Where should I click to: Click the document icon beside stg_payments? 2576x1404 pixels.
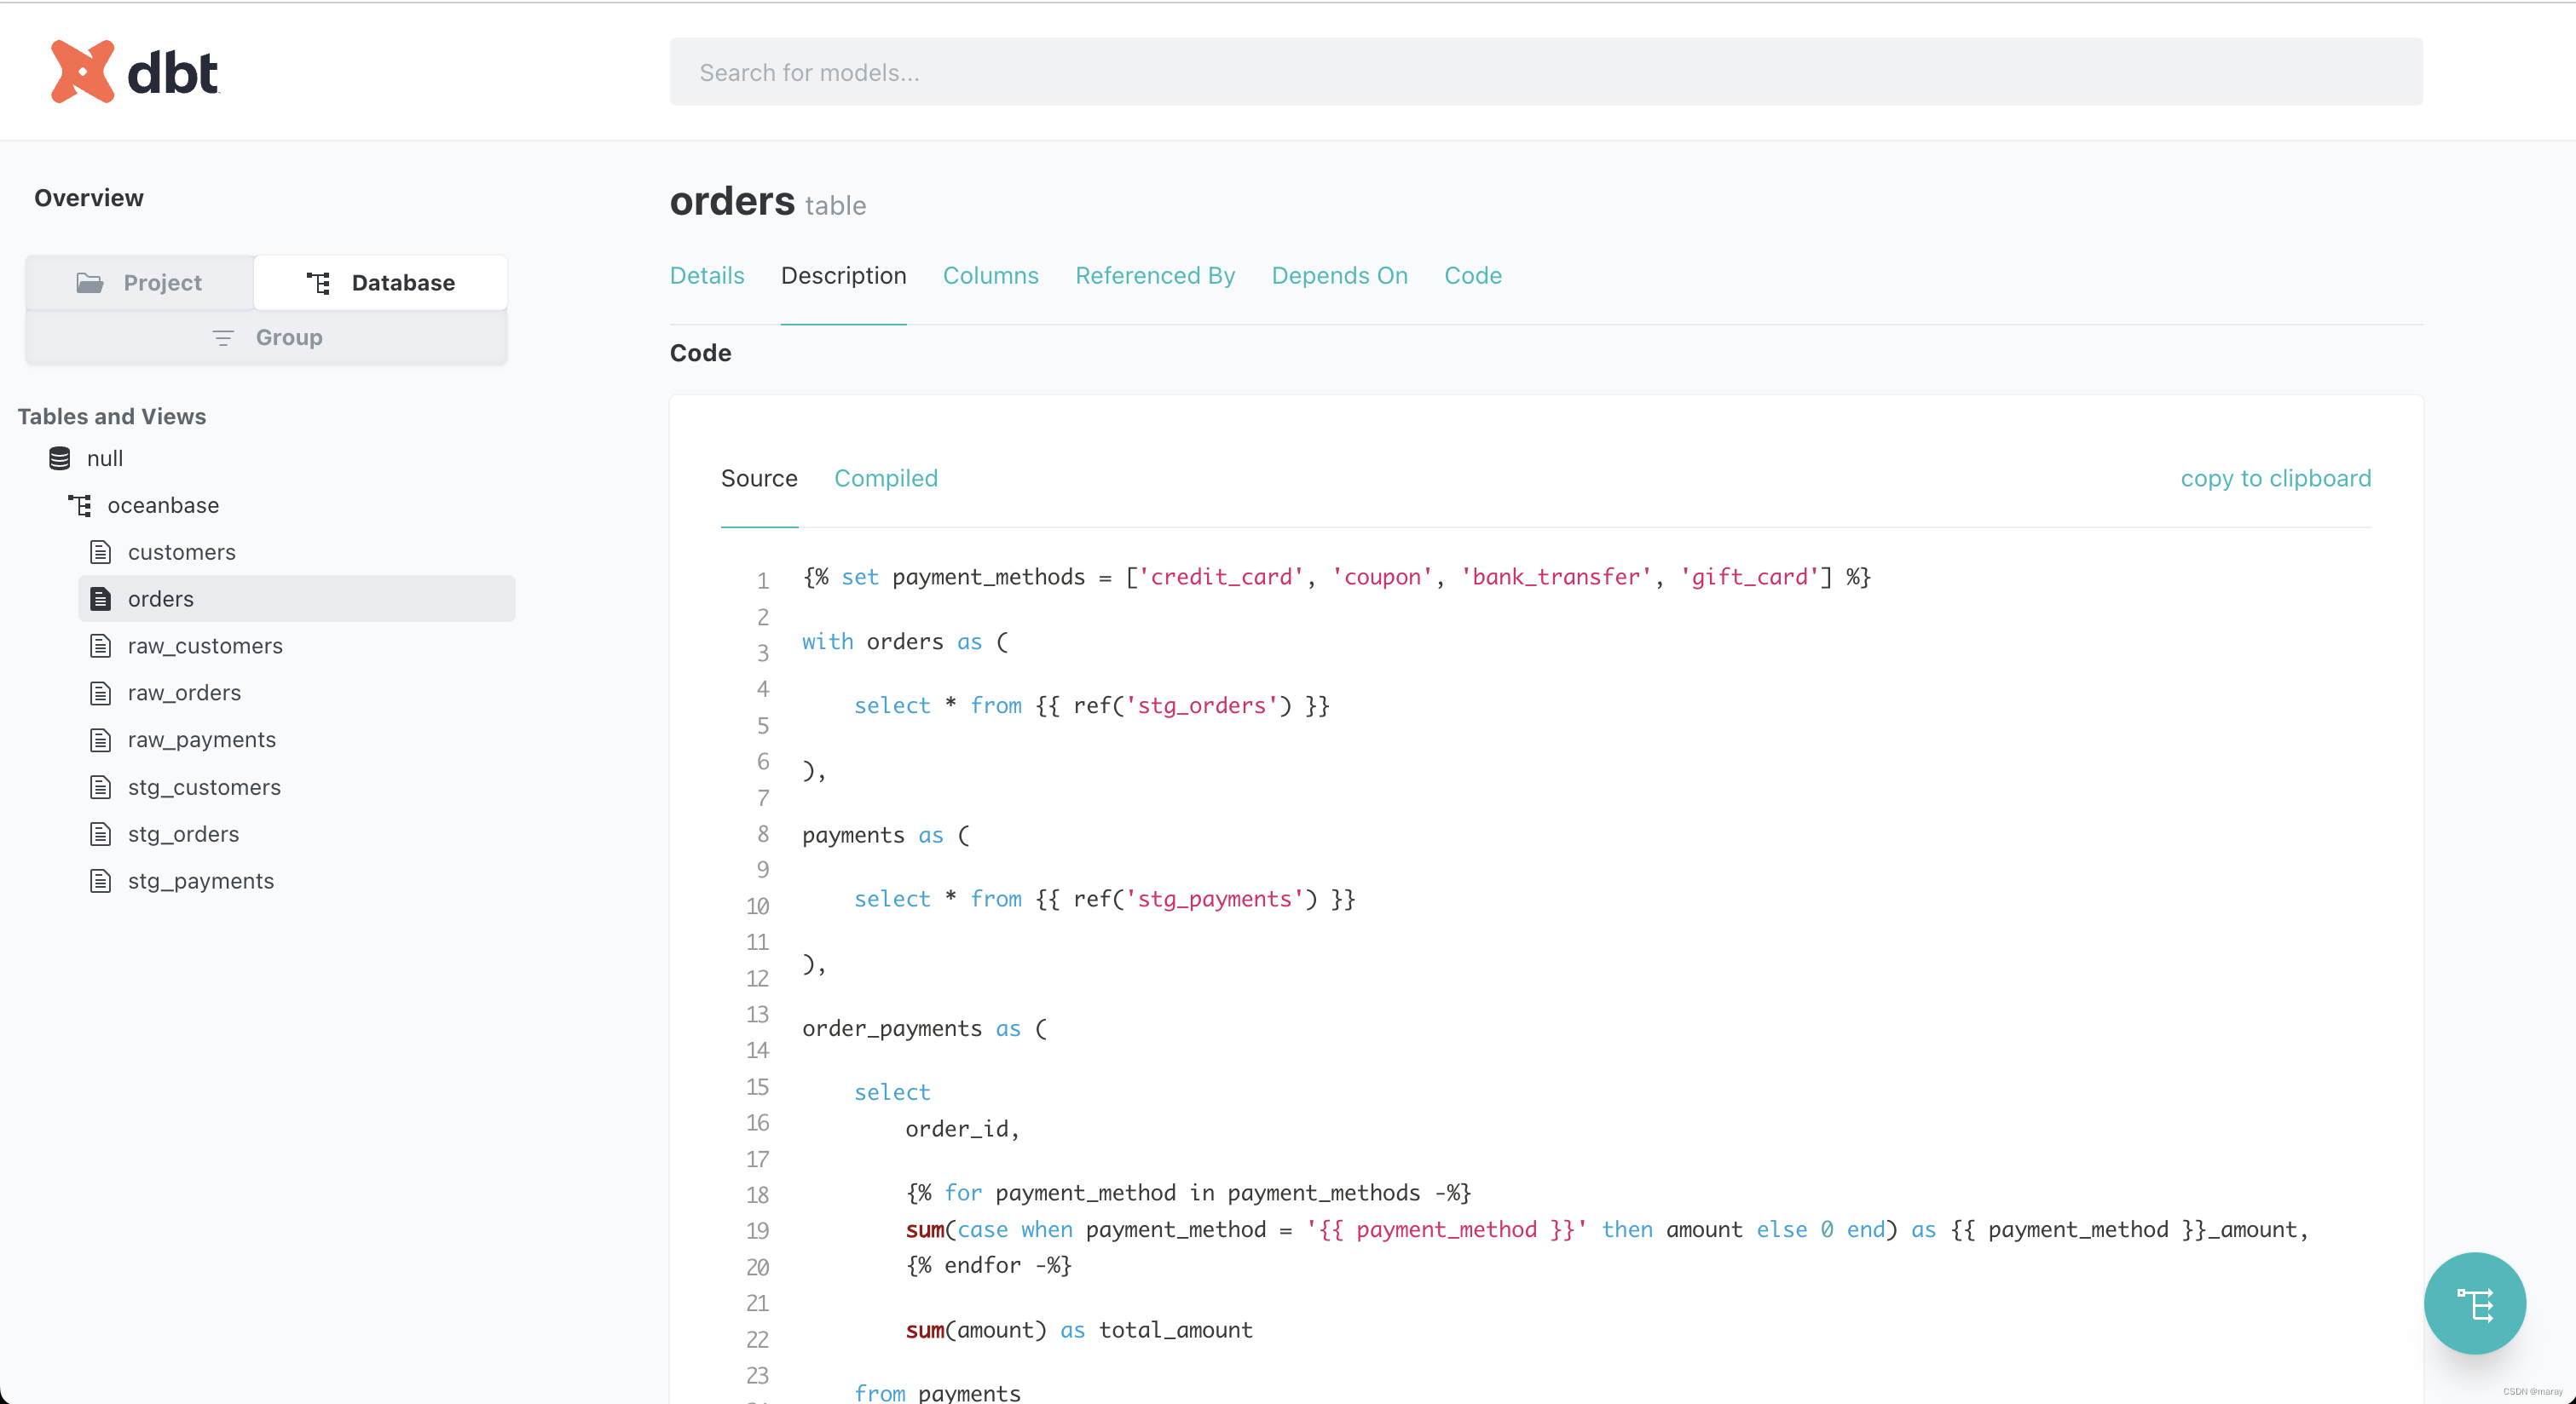tap(100, 882)
